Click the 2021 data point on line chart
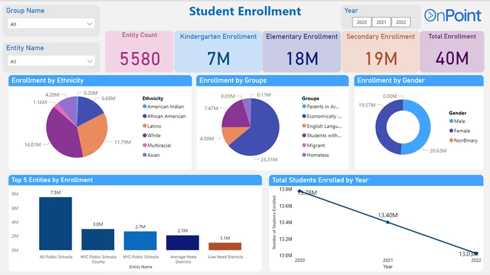Viewport: 490px width, 275px height. (388, 222)
